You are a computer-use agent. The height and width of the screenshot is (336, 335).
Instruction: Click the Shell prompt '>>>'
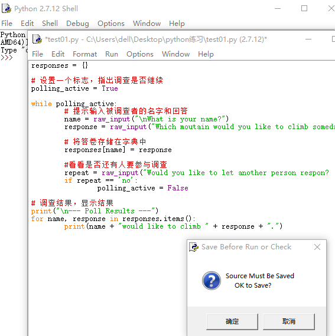6,58
